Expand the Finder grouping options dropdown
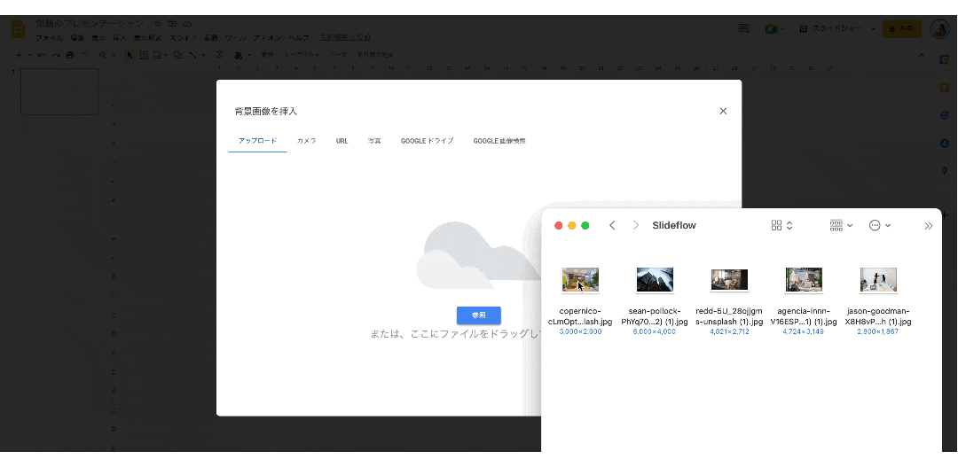The width and height of the screenshot is (958, 467). (x=841, y=225)
